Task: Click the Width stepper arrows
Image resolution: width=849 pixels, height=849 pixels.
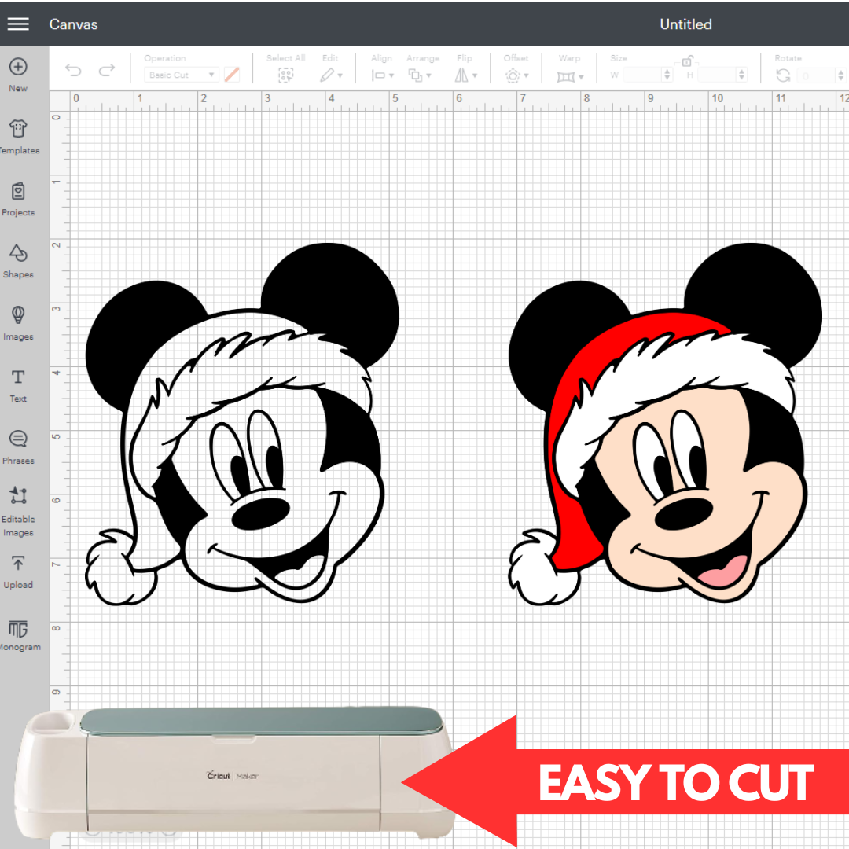Action: pos(667,75)
